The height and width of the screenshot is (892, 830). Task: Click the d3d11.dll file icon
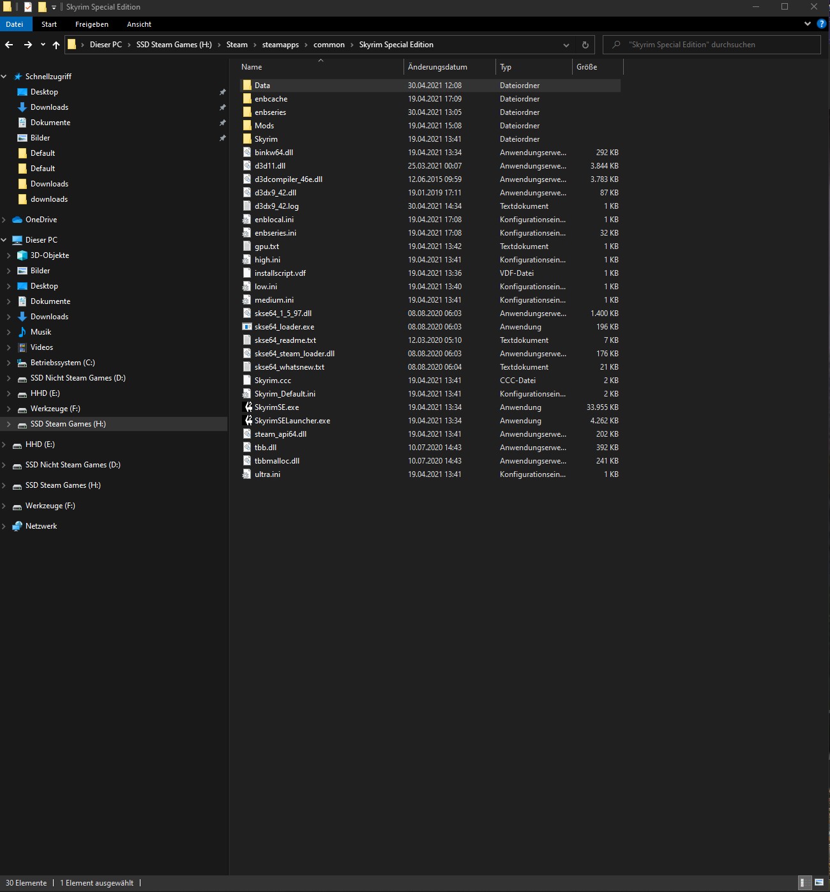tap(247, 166)
